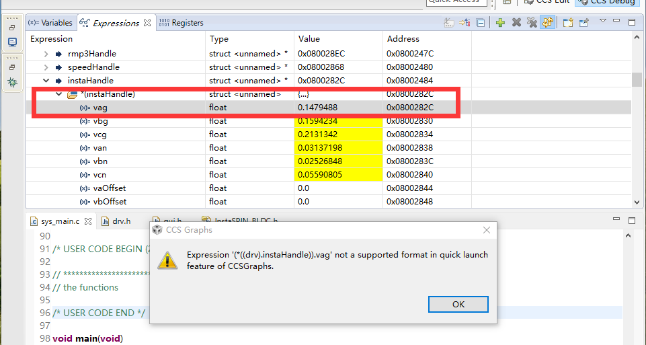Select the vbOffset expression row
The height and width of the screenshot is (345, 646).
coord(328,202)
